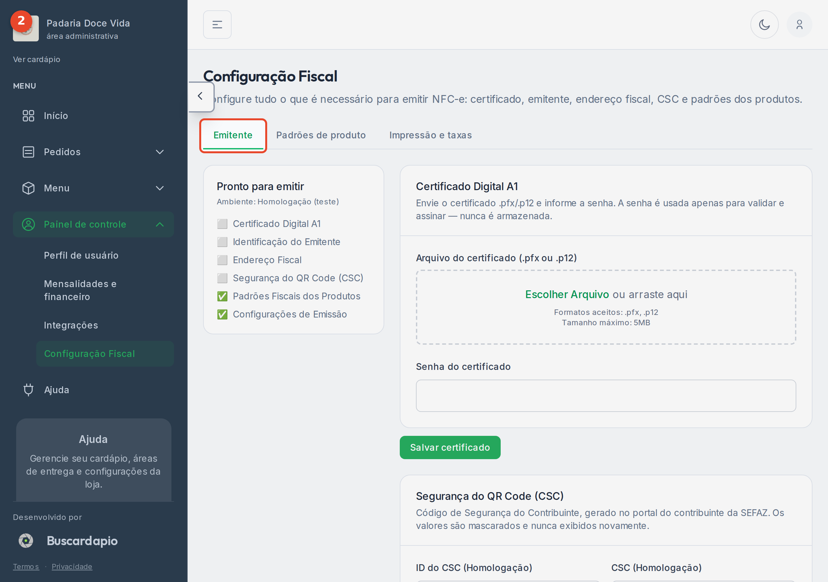Open Mensalidades e financeiro page
The height and width of the screenshot is (582, 828).
(80, 290)
